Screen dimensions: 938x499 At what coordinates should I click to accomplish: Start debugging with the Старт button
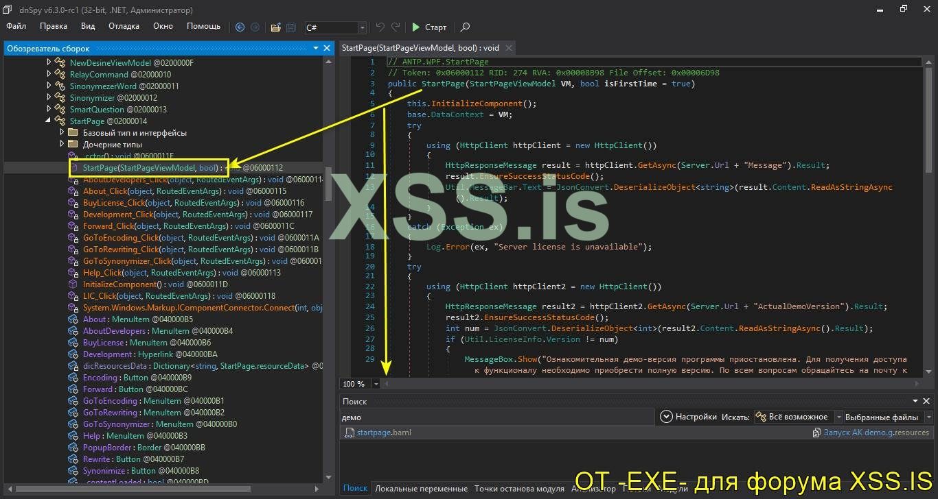(x=429, y=27)
